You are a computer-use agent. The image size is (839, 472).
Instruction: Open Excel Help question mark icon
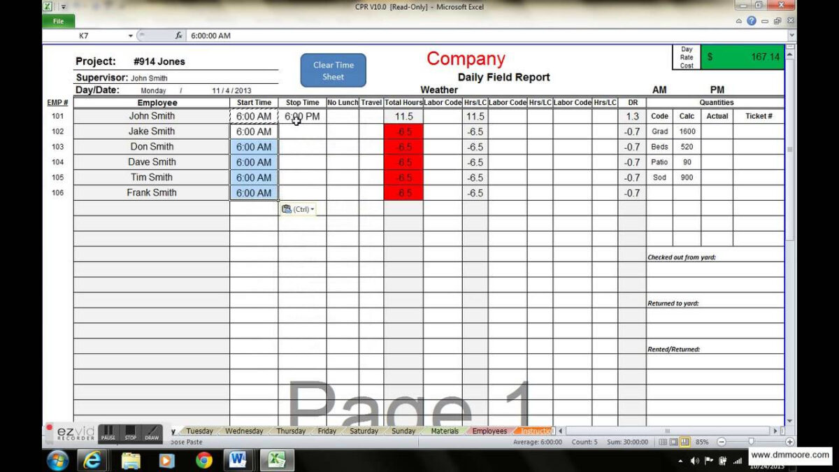pos(752,21)
